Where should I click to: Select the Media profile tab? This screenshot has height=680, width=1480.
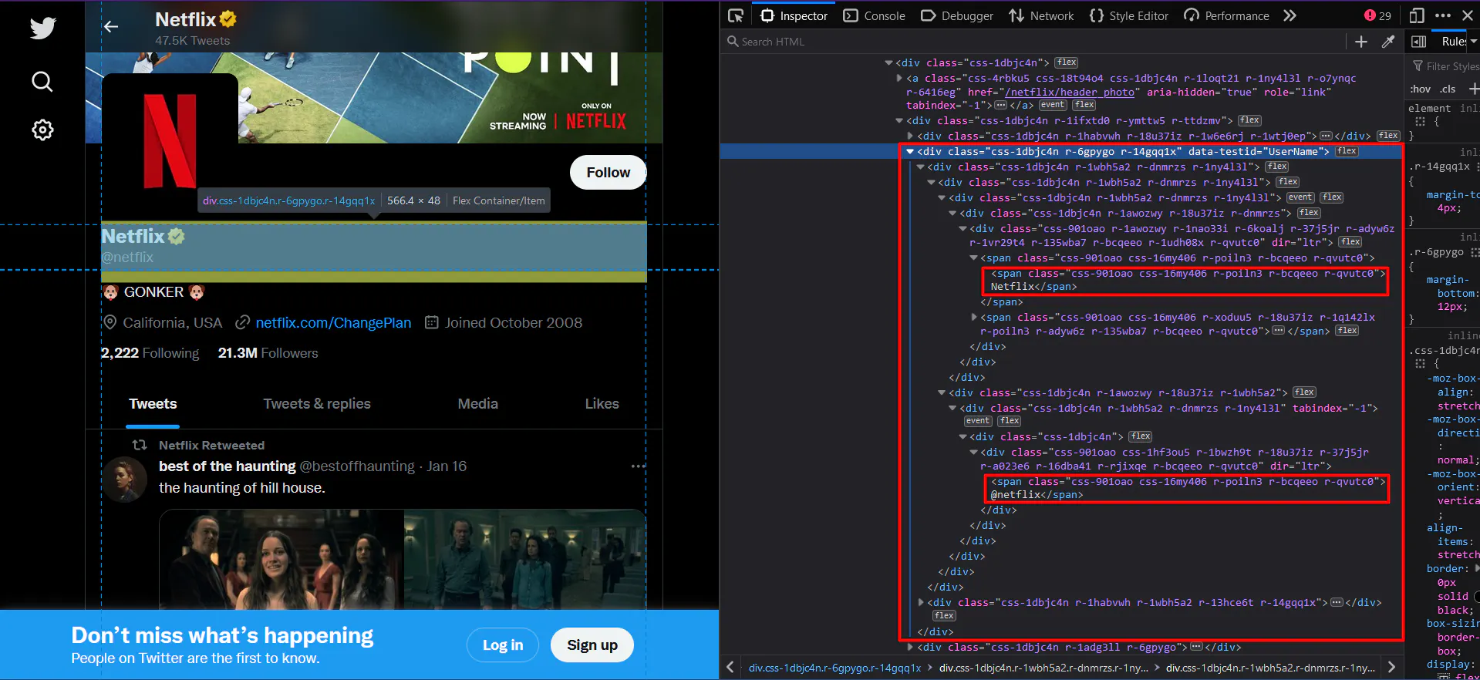pyautogui.click(x=478, y=404)
